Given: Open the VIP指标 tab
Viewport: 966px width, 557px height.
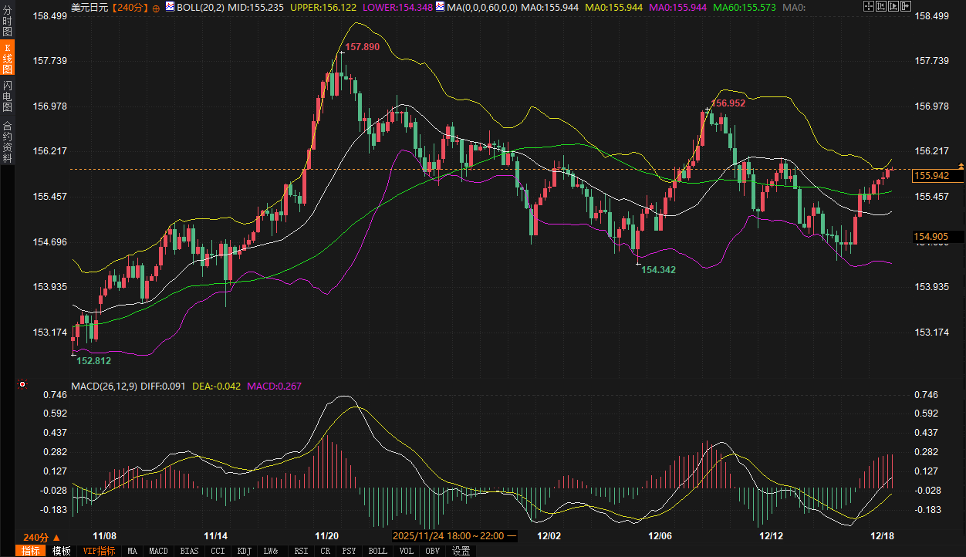Looking at the screenshot, I should (99, 551).
